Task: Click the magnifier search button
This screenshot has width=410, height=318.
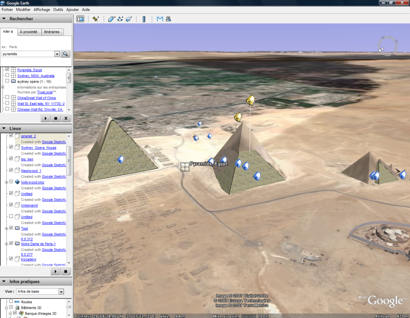Action: tap(65, 54)
